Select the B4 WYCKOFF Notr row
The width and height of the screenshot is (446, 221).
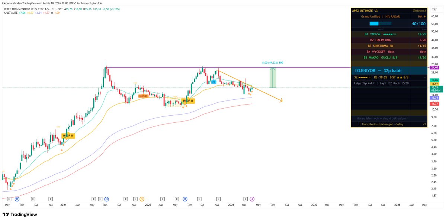pos(389,52)
